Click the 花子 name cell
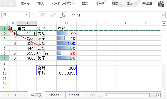Screen dimensions: 167x99 (47, 38)
